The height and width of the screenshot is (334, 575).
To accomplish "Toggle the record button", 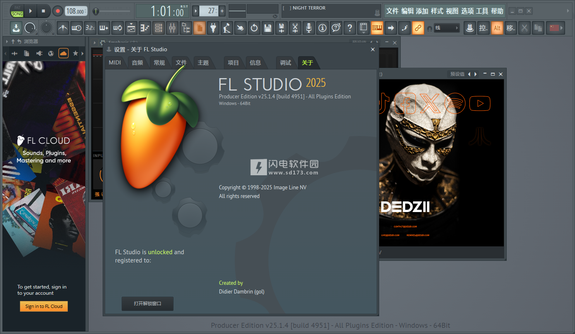I will click(x=58, y=11).
